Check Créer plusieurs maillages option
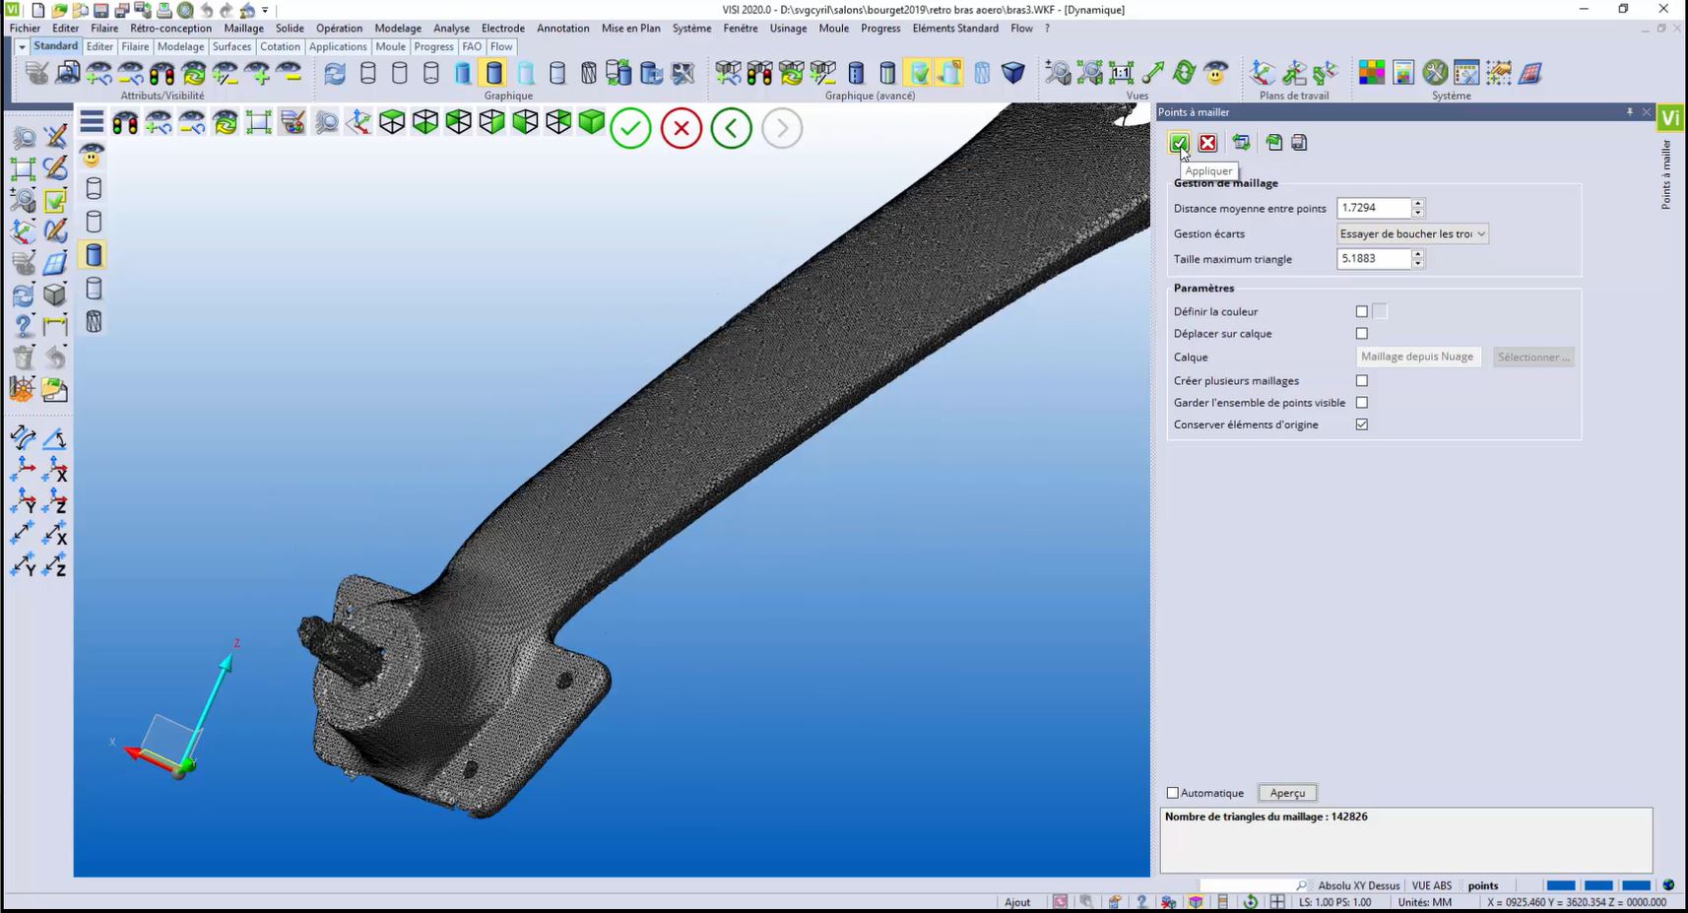1688x913 pixels. 1362,380
